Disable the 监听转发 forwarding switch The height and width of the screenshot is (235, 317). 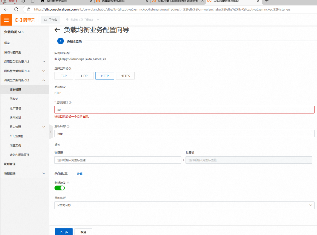[60, 188]
